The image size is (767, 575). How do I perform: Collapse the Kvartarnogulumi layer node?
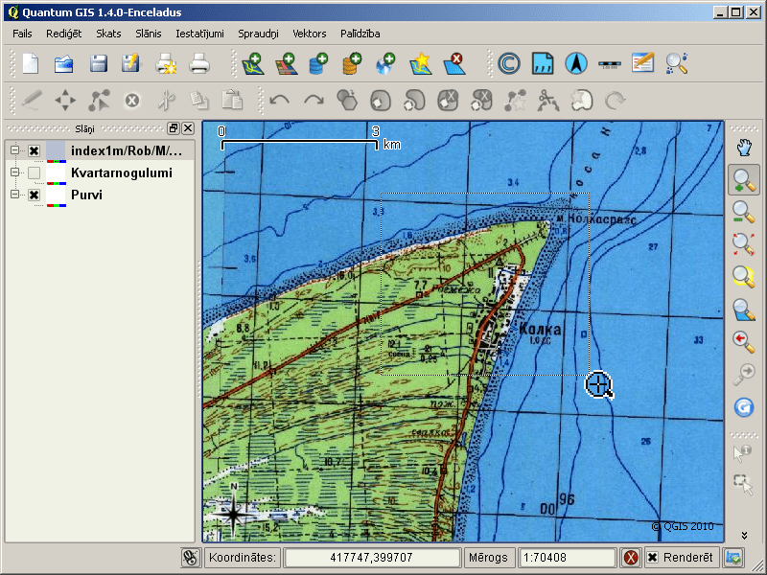point(14,172)
